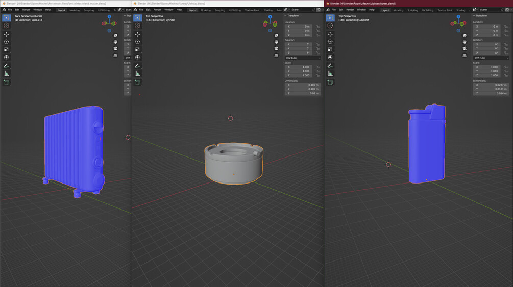Click the Z axis of the lighter navigation gizmo
The height and width of the screenshot is (287, 513).
pos(458,17)
